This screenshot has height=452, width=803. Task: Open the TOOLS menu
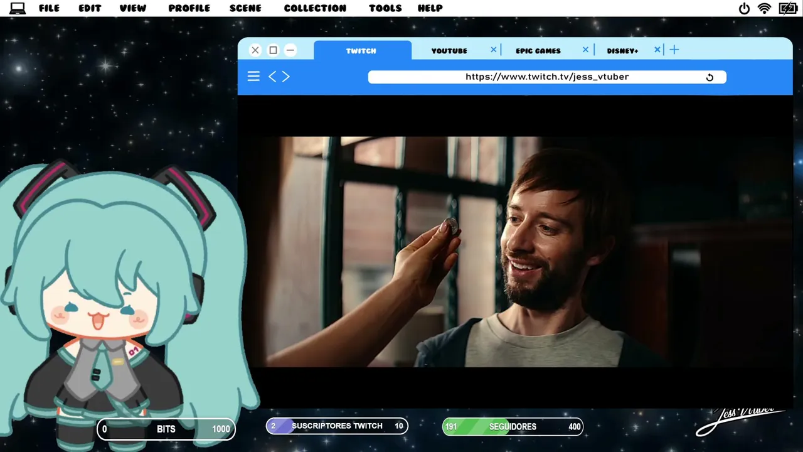[x=385, y=8]
